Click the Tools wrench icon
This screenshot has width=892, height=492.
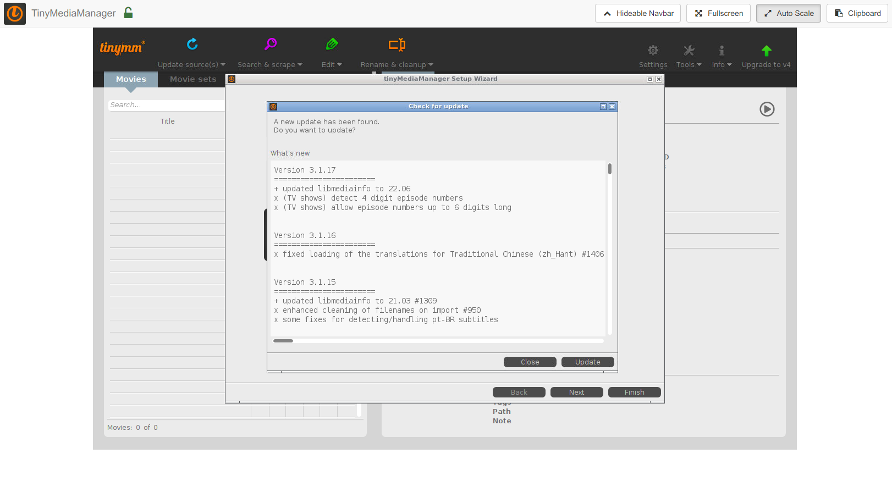coord(689,51)
